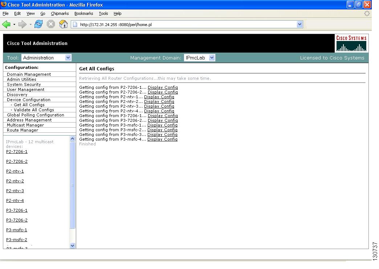
Task: Open device P2-7206-2 in device list
Action: click(x=17, y=161)
